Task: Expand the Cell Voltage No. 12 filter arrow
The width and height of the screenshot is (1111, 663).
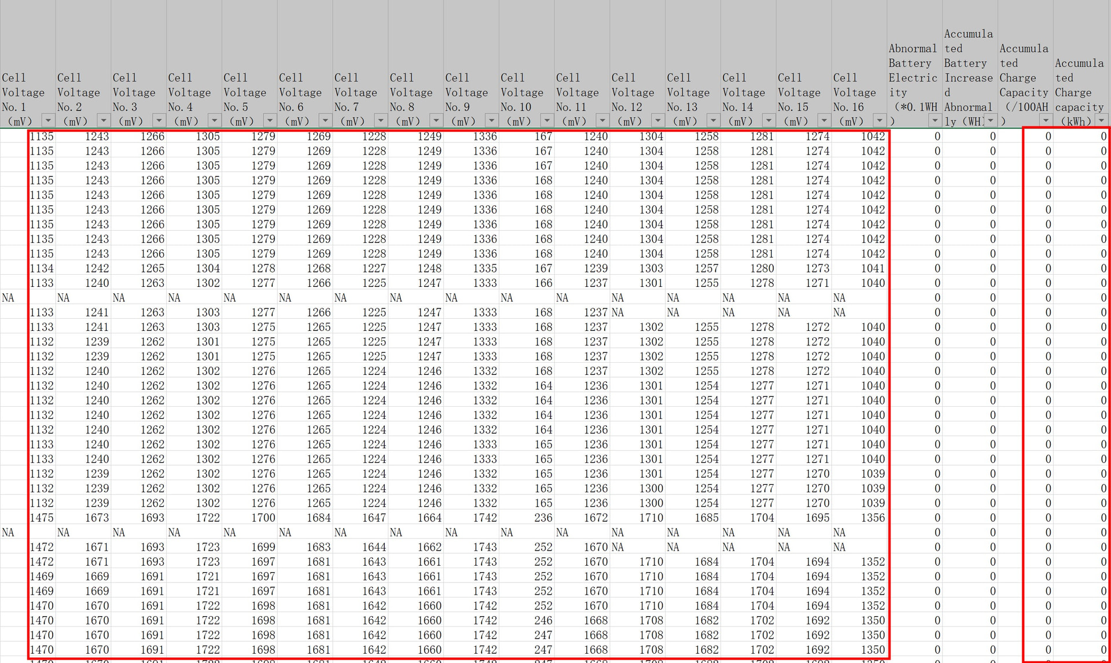Action: (658, 120)
